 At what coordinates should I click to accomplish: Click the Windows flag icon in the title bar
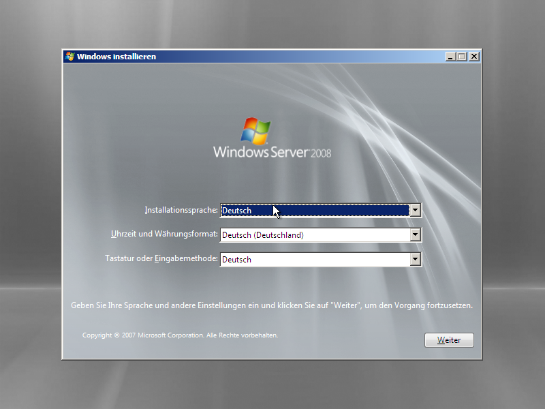(x=68, y=57)
